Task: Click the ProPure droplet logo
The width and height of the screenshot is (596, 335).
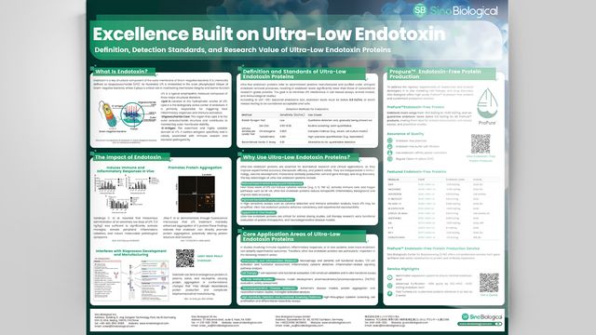Action: (x=487, y=106)
